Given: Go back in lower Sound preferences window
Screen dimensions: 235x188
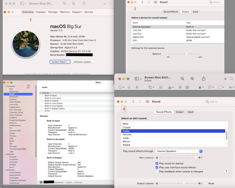Looking at the screenshot, I should tap(133, 102).
